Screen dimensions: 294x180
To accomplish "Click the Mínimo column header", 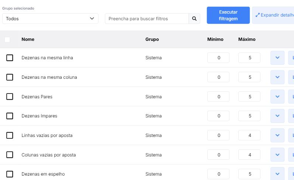I will click(x=215, y=39).
